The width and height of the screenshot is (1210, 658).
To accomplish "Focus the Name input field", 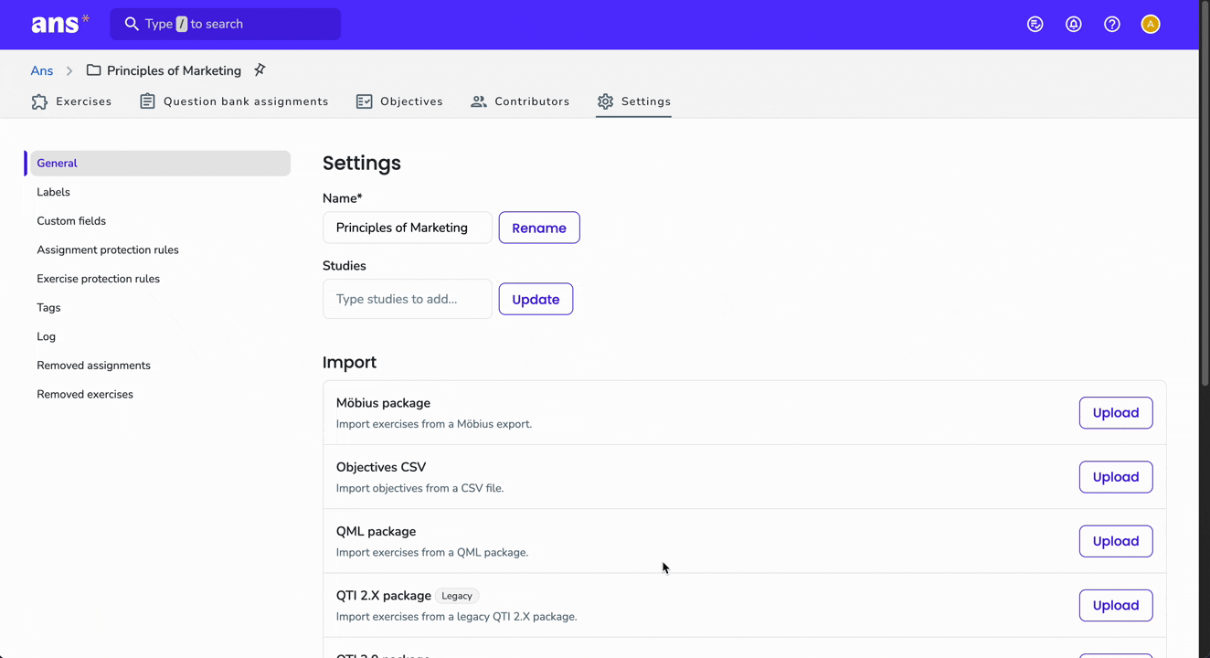I will [408, 228].
